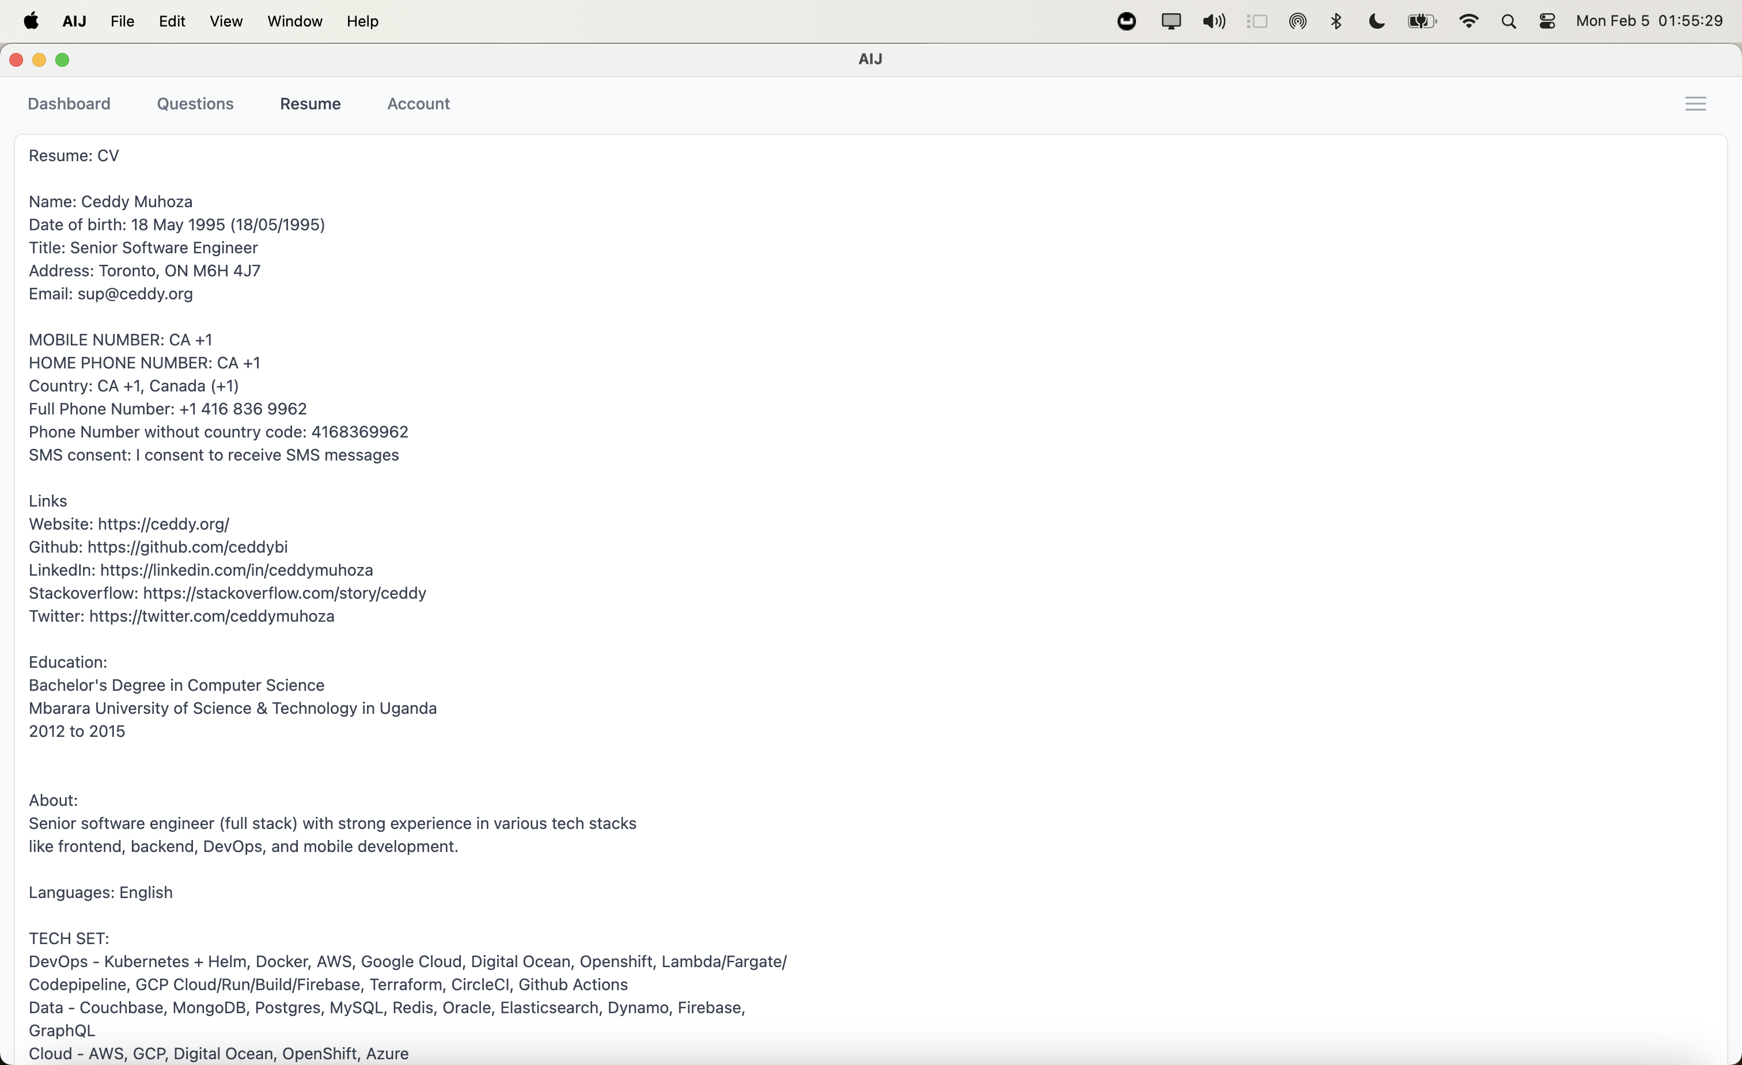Image resolution: width=1742 pixels, height=1065 pixels.
Task: Click the Apple logo menu
Action: [x=31, y=21]
